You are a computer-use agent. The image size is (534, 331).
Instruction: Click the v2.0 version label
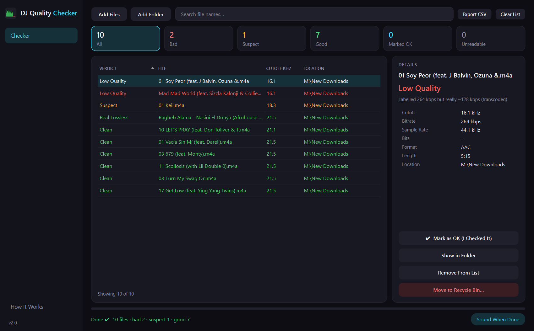click(13, 323)
